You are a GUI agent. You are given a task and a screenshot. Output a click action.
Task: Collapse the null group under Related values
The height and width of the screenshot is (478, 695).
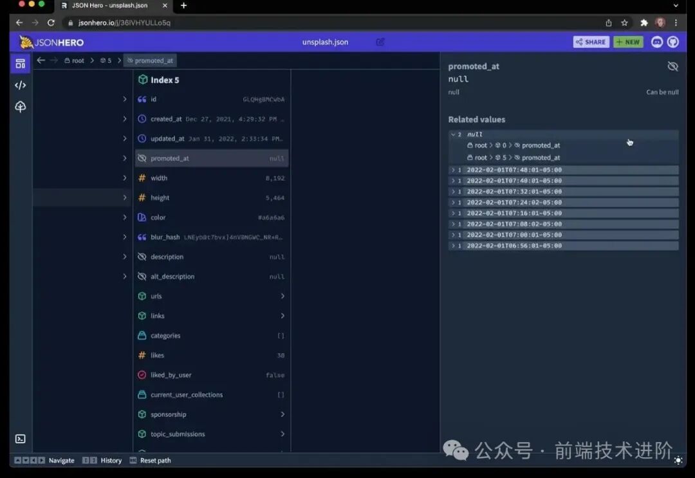pyautogui.click(x=453, y=134)
